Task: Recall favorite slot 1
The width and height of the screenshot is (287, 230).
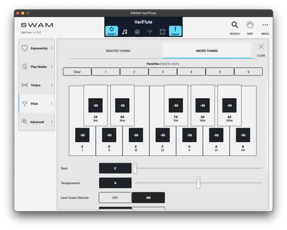Action: point(106,72)
